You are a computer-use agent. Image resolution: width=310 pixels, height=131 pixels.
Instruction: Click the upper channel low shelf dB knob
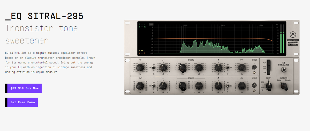163,68
